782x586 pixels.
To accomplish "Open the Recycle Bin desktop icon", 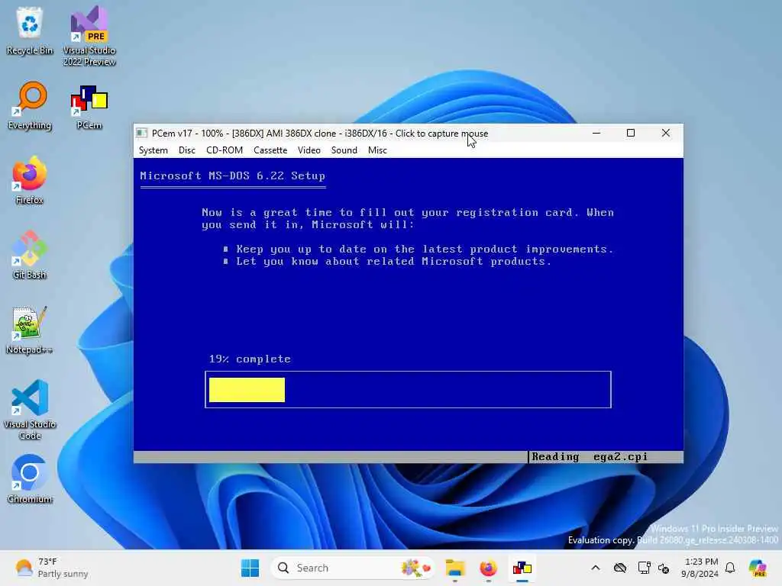I will pos(30,31).
